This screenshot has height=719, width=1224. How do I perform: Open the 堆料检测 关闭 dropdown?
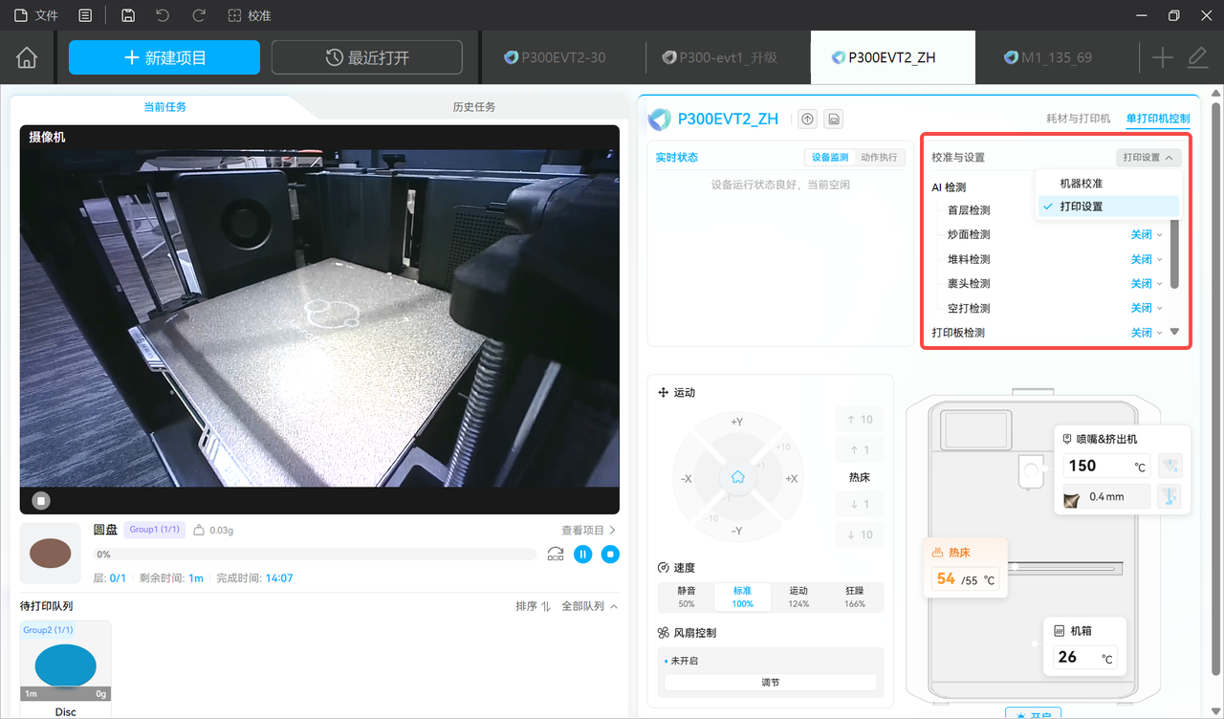click(x=1147, y=259)
